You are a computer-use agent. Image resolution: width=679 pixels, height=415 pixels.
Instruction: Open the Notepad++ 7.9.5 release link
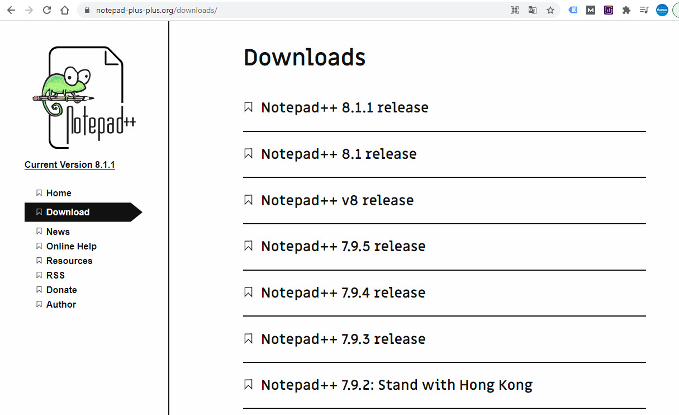343,246
